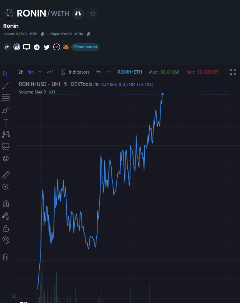Click the Max: $0.01068 label
240x303 pixels.
click(164, 72)
